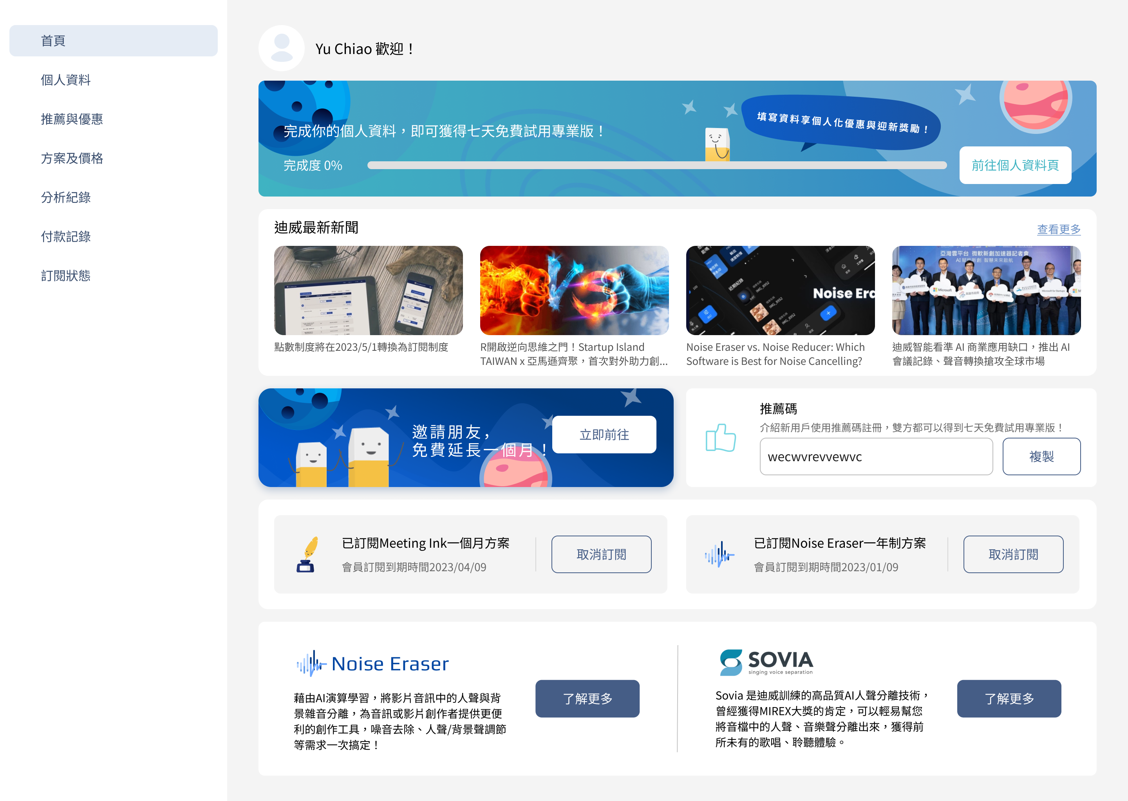Screen dimensions: 1128x801
Task: Cancel the Noise Eraser subscription
Action: coord(1013,554)
